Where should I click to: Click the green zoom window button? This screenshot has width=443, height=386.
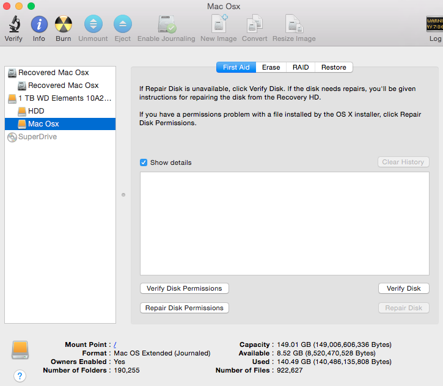click(31, 6)
